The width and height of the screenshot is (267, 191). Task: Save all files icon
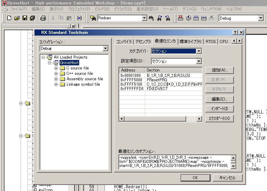pos(32,18)
